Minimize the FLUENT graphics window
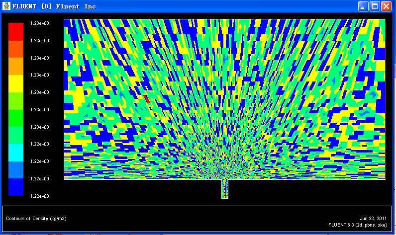The image size is (396, 235). pyautogui.click(x=363, y=6)
